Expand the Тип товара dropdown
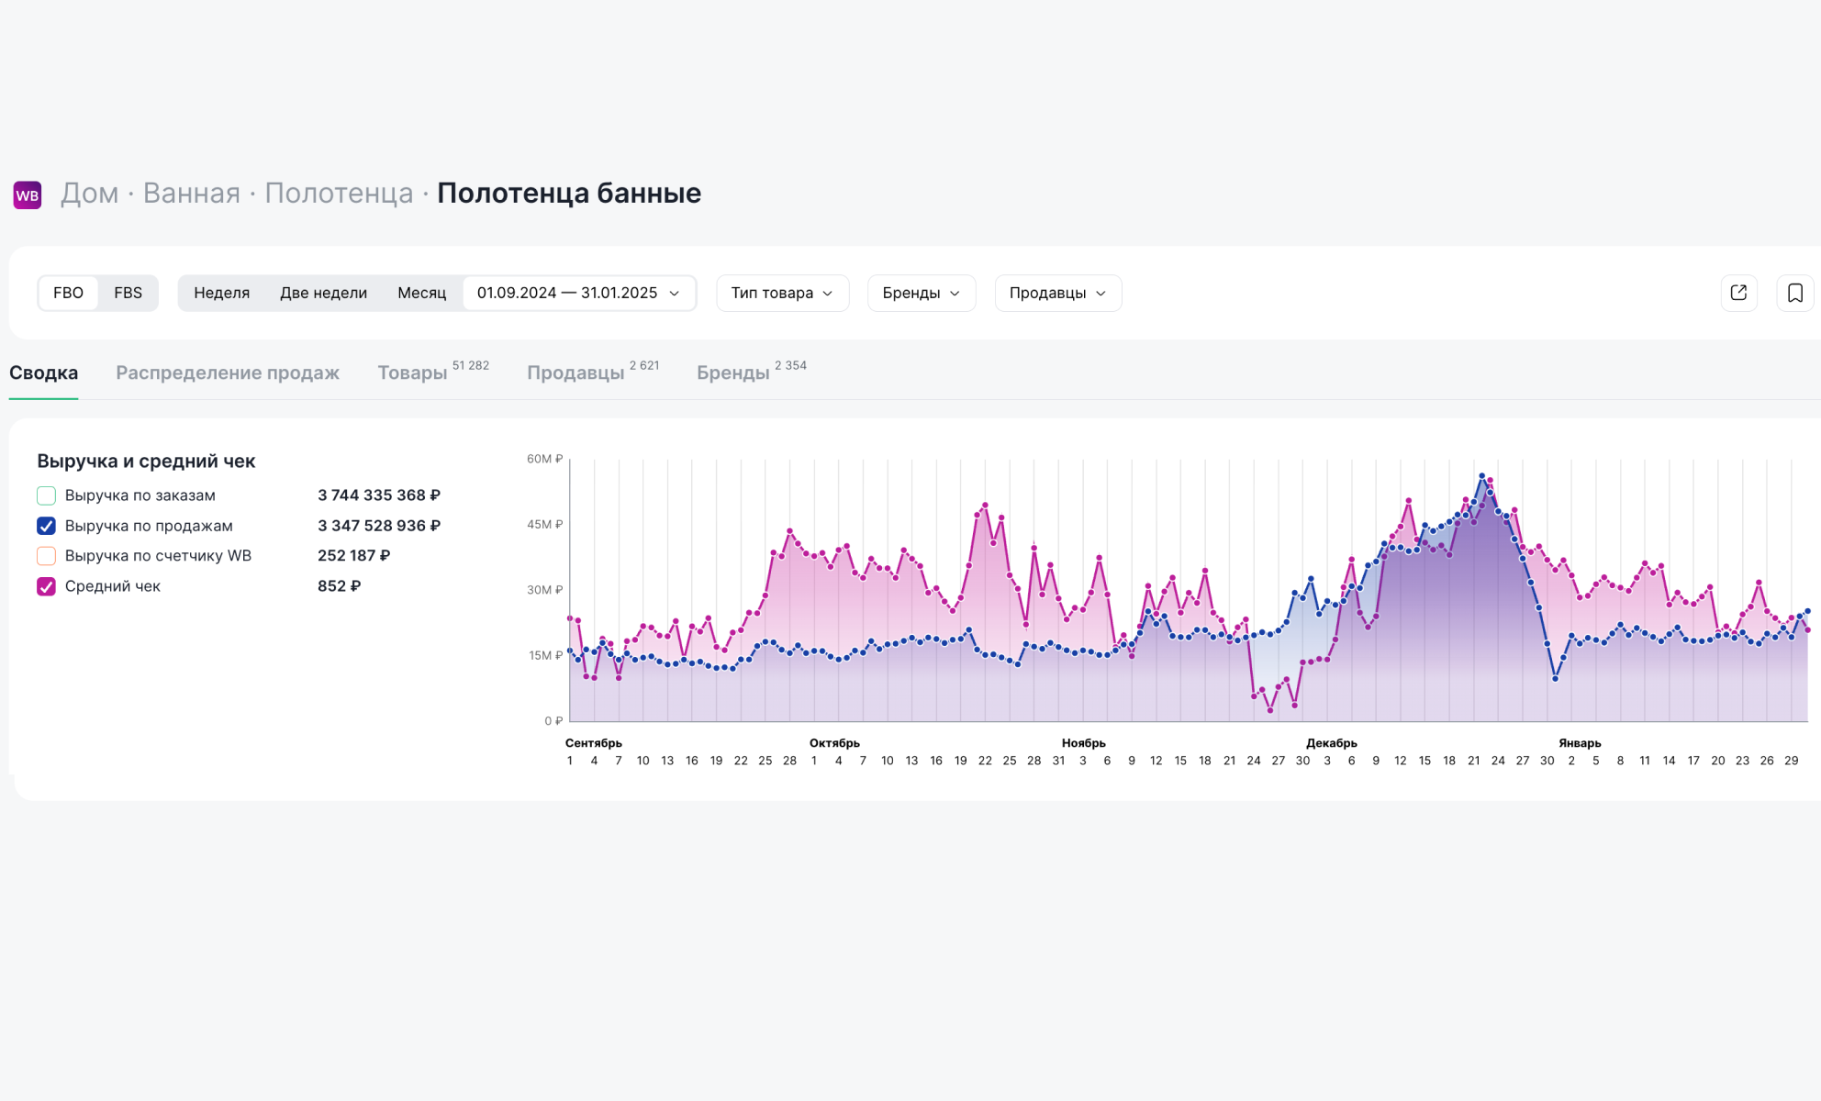Screen dimensions: 1821x1101 (x=782, y=293)
